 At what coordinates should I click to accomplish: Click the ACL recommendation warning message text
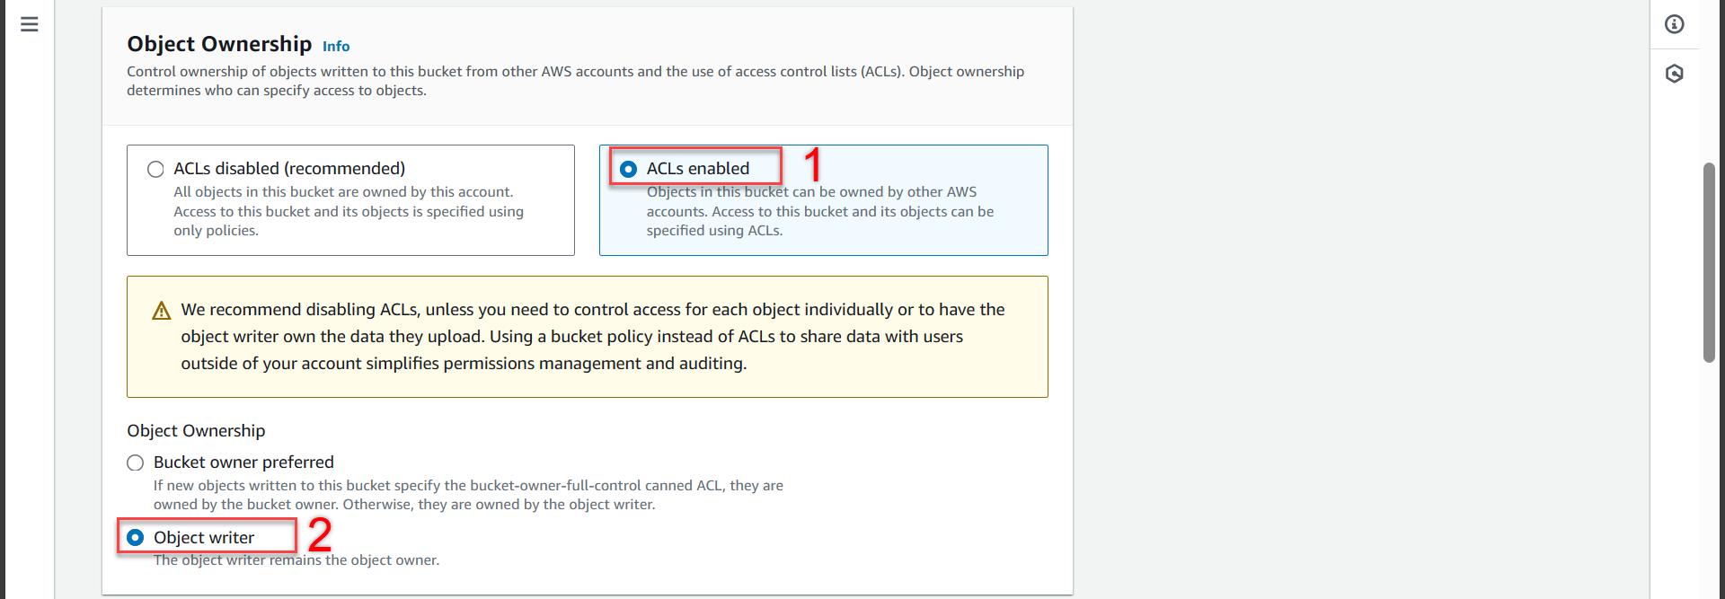[x=592, y=337]
